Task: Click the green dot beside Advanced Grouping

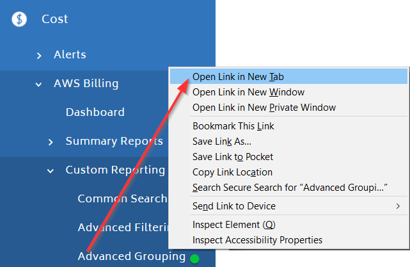Action: 194,259
